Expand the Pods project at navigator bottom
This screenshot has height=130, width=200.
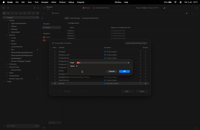click(x=3, y=82)
